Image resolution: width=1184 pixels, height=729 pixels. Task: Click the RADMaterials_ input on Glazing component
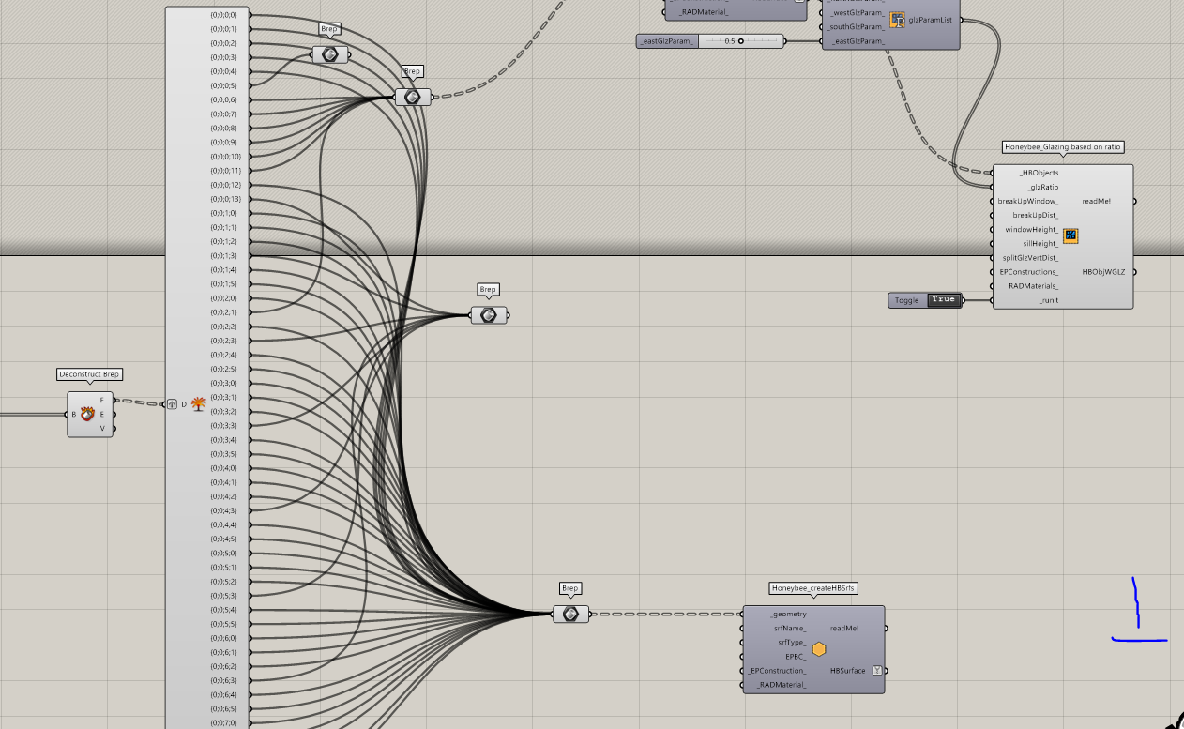point(1033,285)
